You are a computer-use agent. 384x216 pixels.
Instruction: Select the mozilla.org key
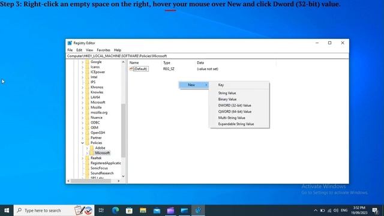coord(99,112)
